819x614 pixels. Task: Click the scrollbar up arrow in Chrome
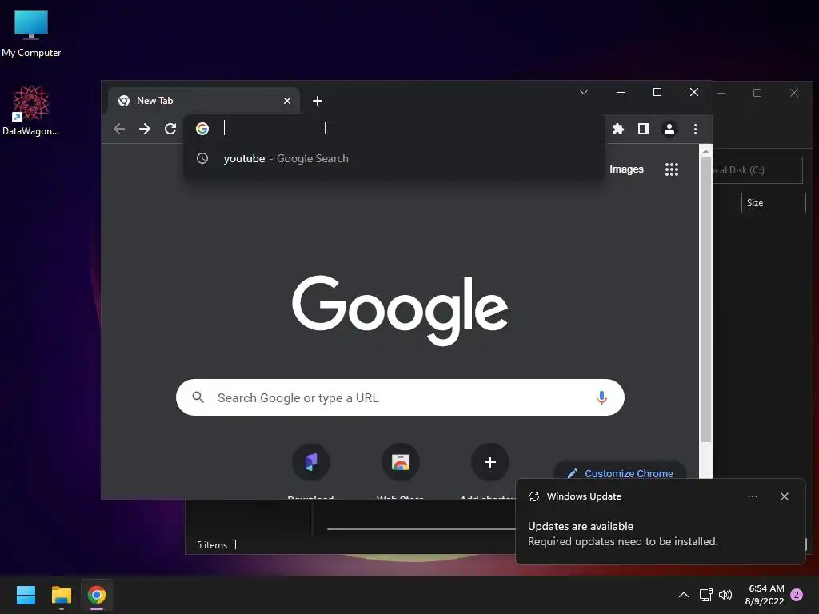(705, 151)
